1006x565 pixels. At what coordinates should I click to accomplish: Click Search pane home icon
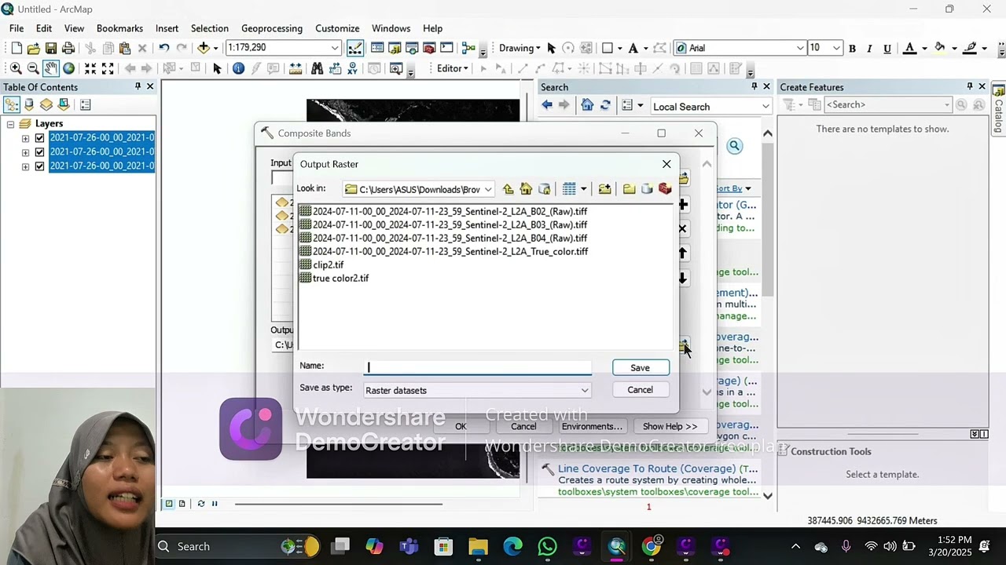(587, 105)
